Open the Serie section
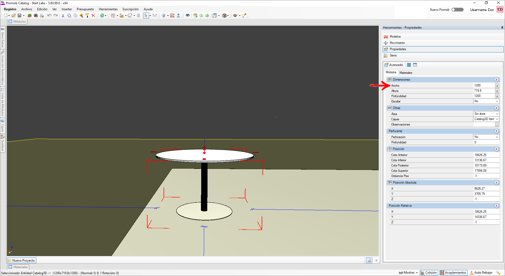This screenshot has height=276, width=505. click(x=443, y=55)
